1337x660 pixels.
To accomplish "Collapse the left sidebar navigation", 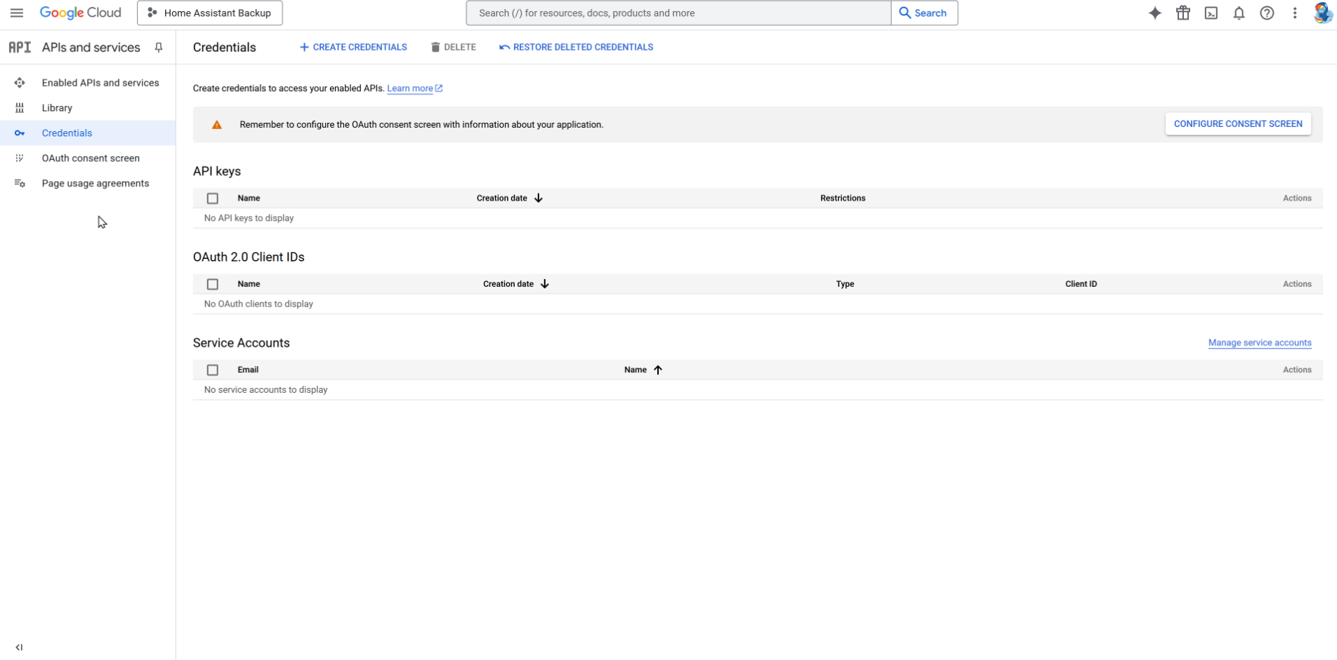I will point(19,647).
